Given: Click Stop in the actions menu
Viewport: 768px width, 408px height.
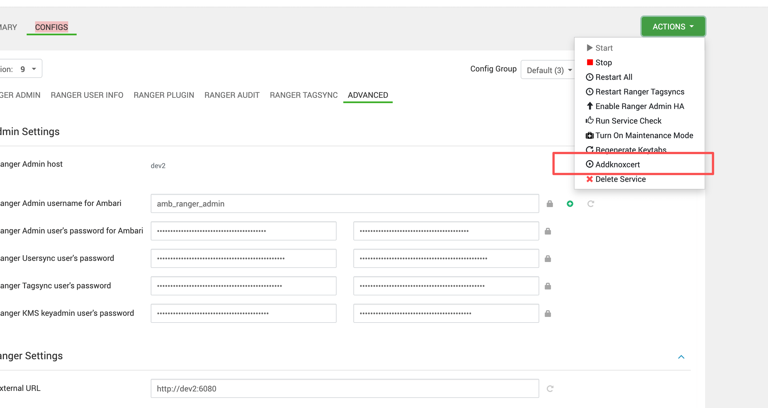Looking at the screenshot, I should coord(603,62).
